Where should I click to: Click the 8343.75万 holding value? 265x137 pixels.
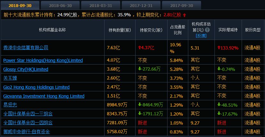pyautogui.click(x=117, y=114)
